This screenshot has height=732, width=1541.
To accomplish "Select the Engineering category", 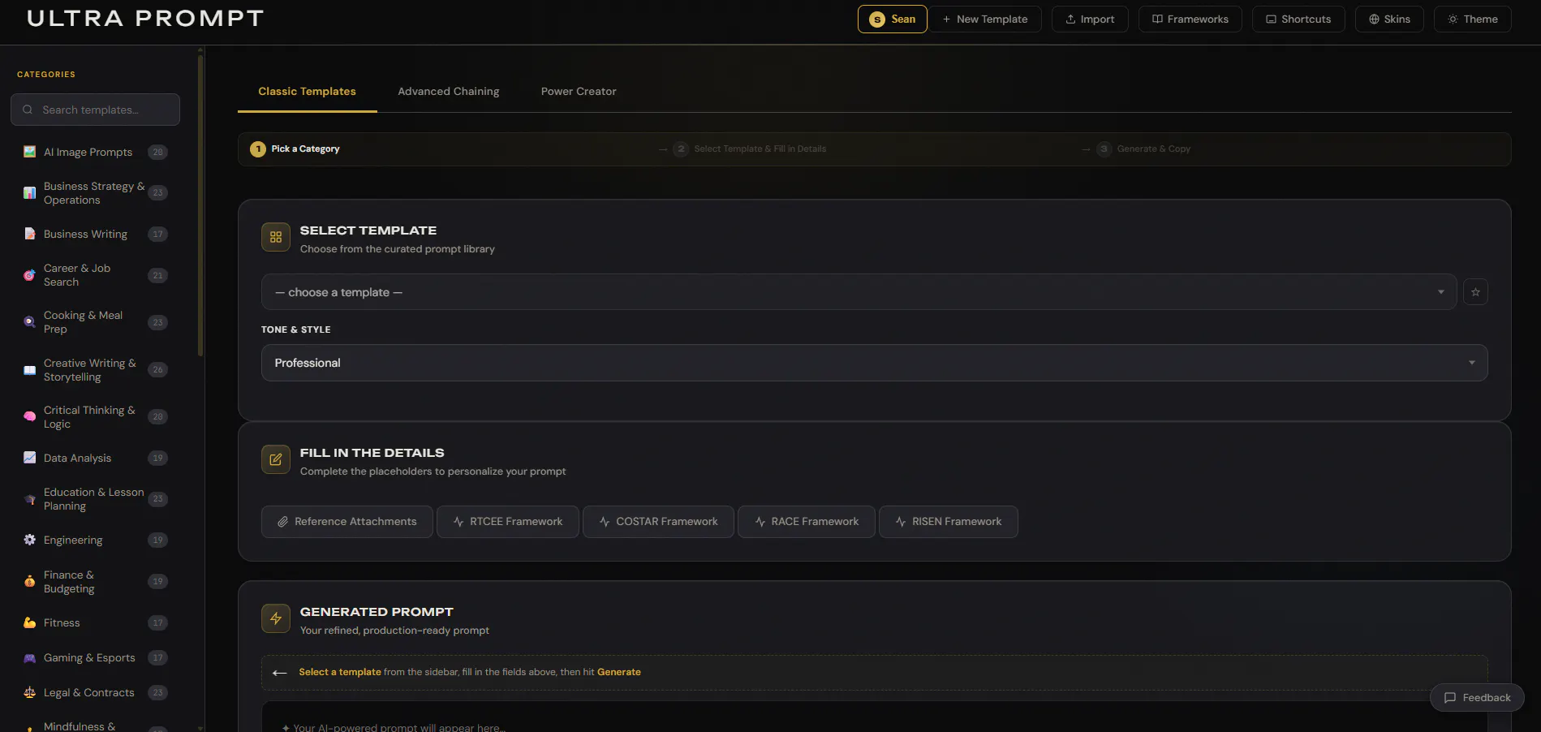I will (x=95, y=540).
